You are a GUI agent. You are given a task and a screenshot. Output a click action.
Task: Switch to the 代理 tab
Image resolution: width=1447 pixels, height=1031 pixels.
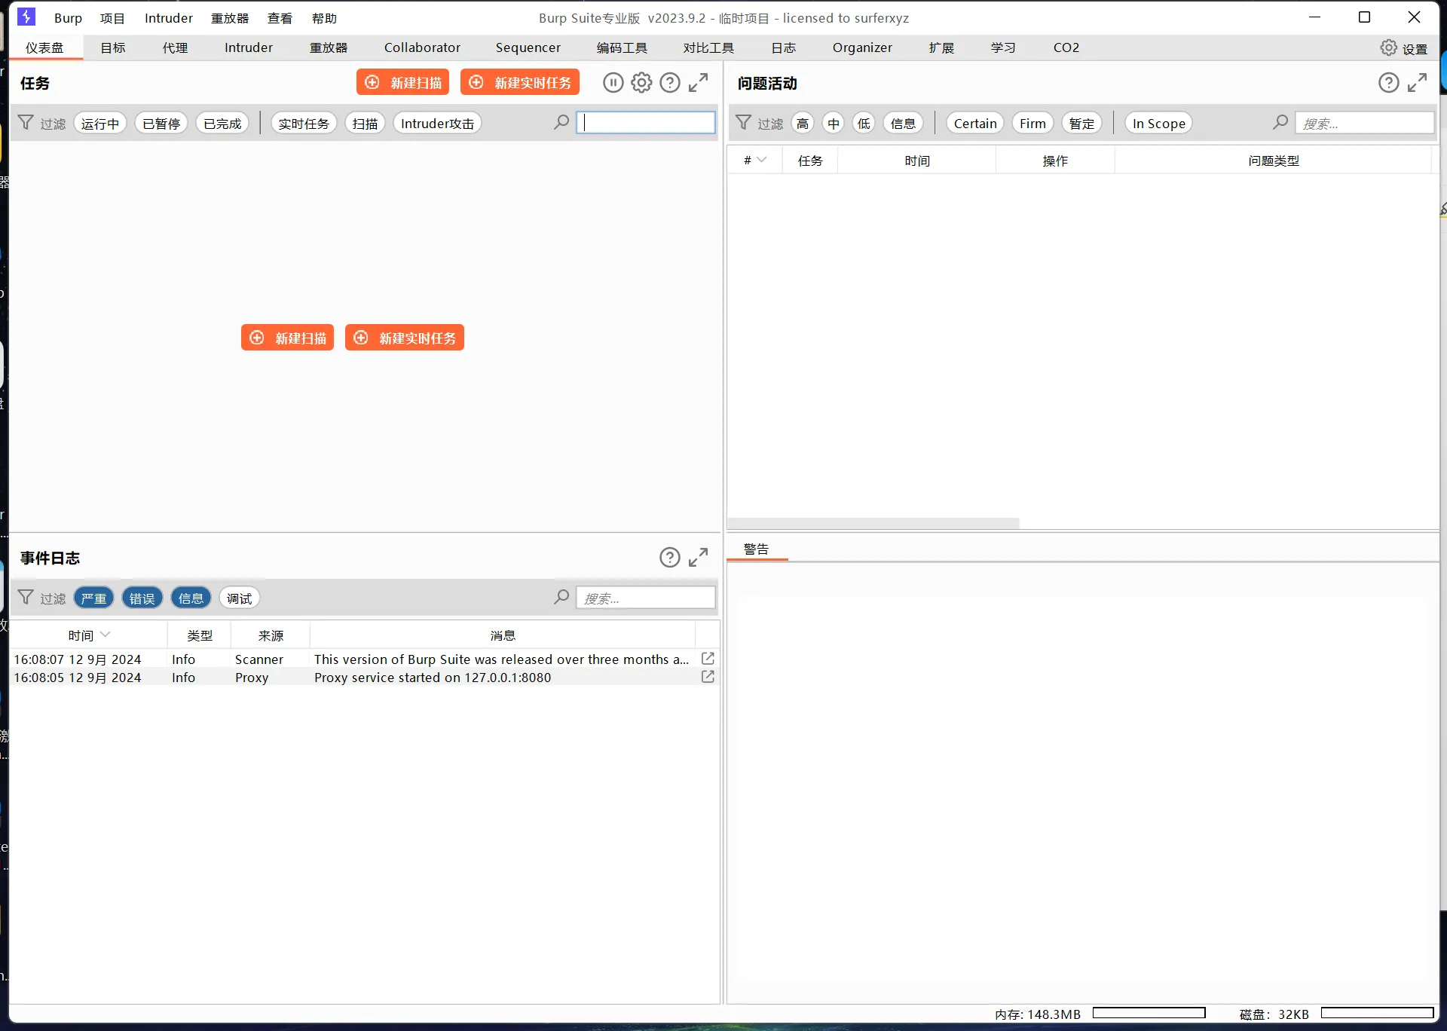pyautogui.click(x=176, y=47)
